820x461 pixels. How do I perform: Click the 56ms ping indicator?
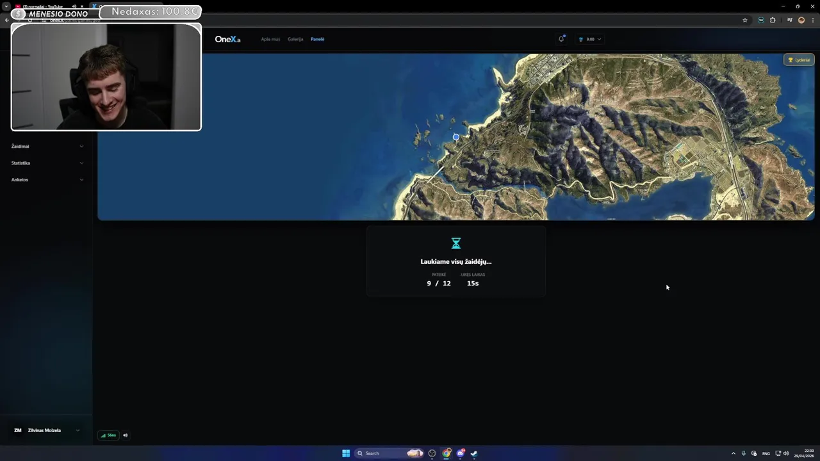108,435
